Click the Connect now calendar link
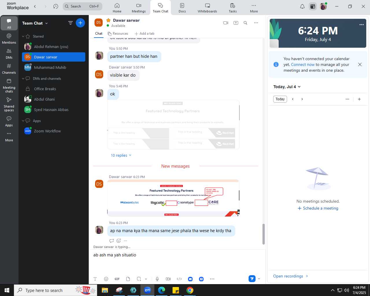The width and height of the screenshot is (370, 296). pyautogui.click(x=303, y=64)
